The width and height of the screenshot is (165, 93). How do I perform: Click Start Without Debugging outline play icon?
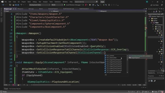pyautogui.click(x=83, y=5)
